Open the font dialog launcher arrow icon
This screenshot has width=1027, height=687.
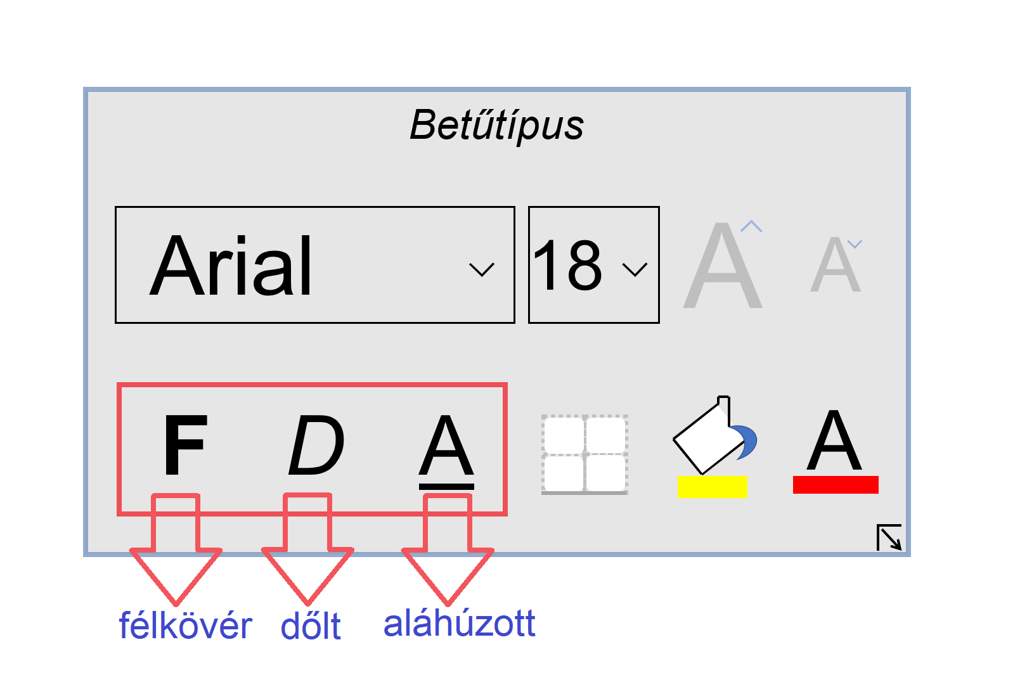pos(889,537)
